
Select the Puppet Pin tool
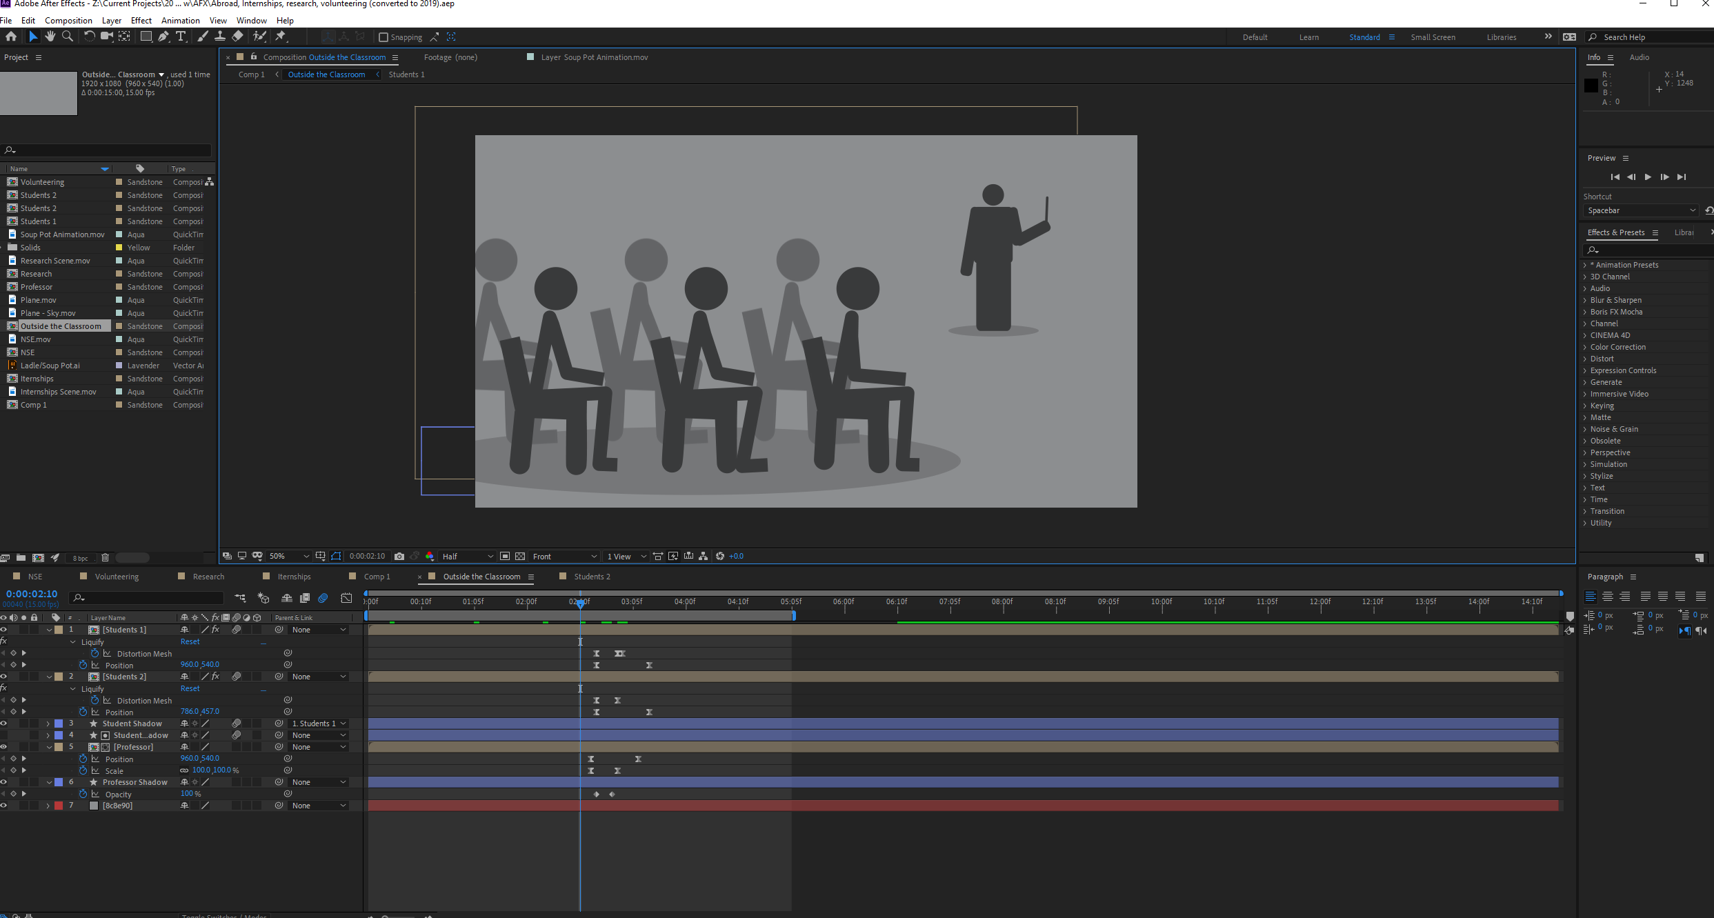coord(281,37)
